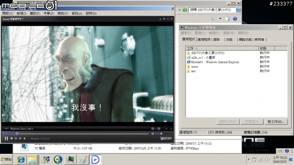Viewport: 294px width, 165px height.
Task: Open Explorer help icon
Action: [x=235, y=18]
